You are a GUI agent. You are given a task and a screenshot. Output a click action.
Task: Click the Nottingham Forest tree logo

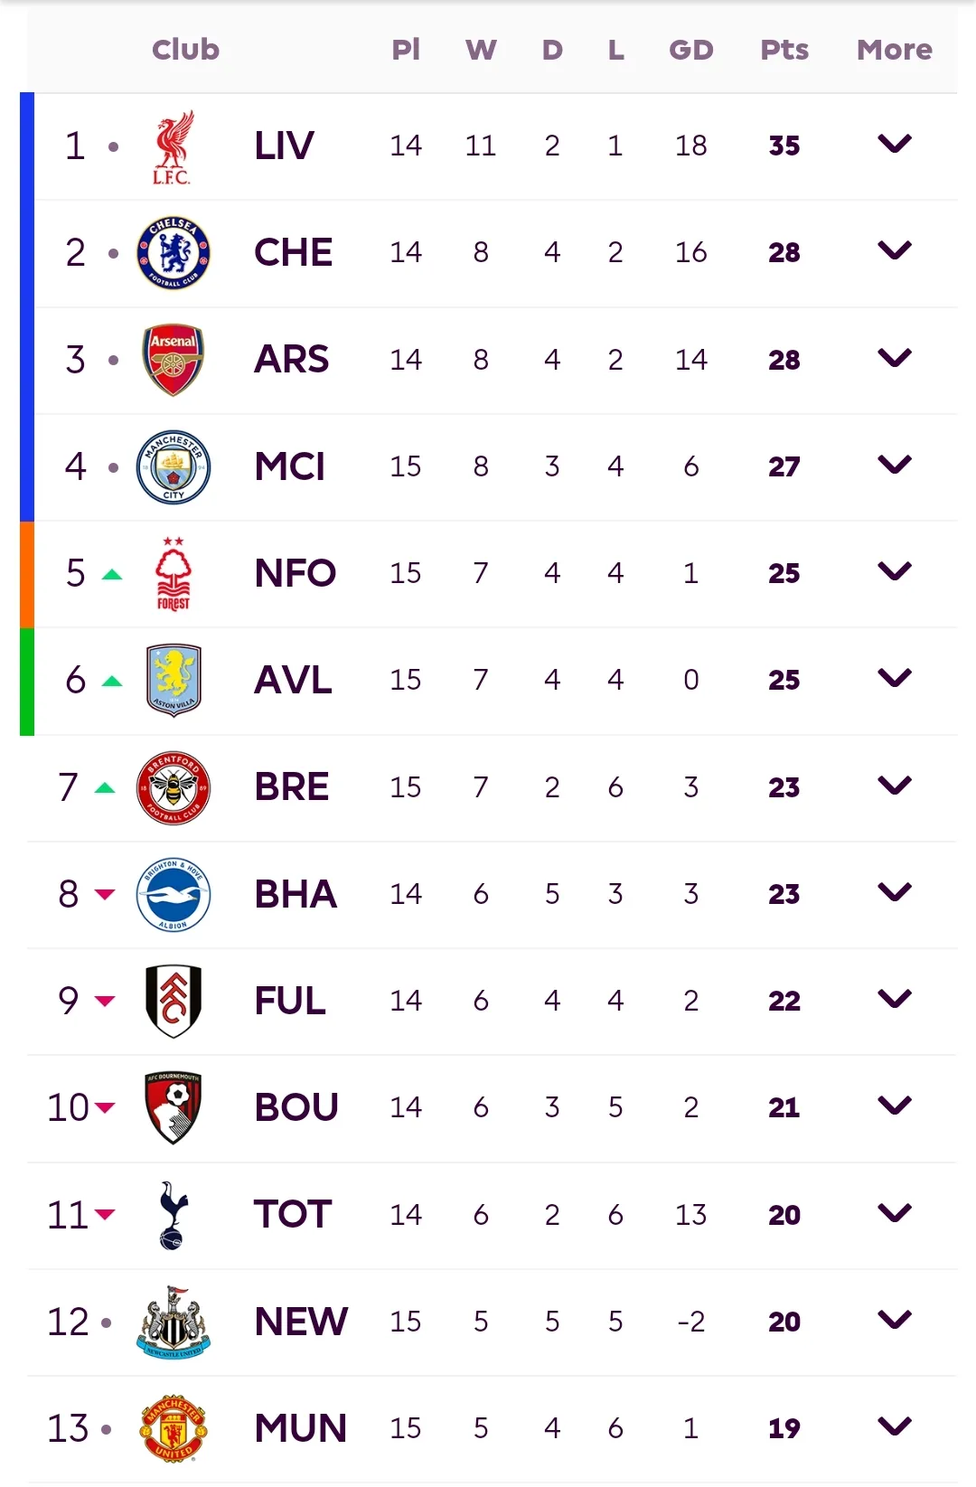(x=173, y=573)
